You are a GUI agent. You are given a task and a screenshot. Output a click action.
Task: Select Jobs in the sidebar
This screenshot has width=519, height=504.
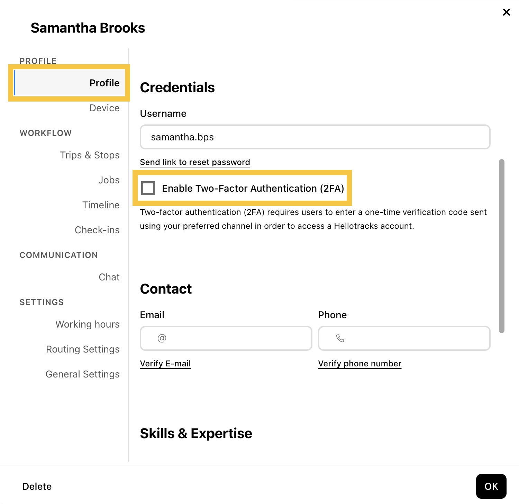click(109, 180)
